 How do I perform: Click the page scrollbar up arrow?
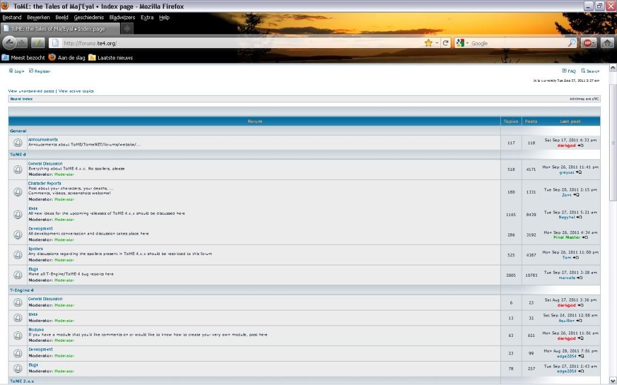613,67
